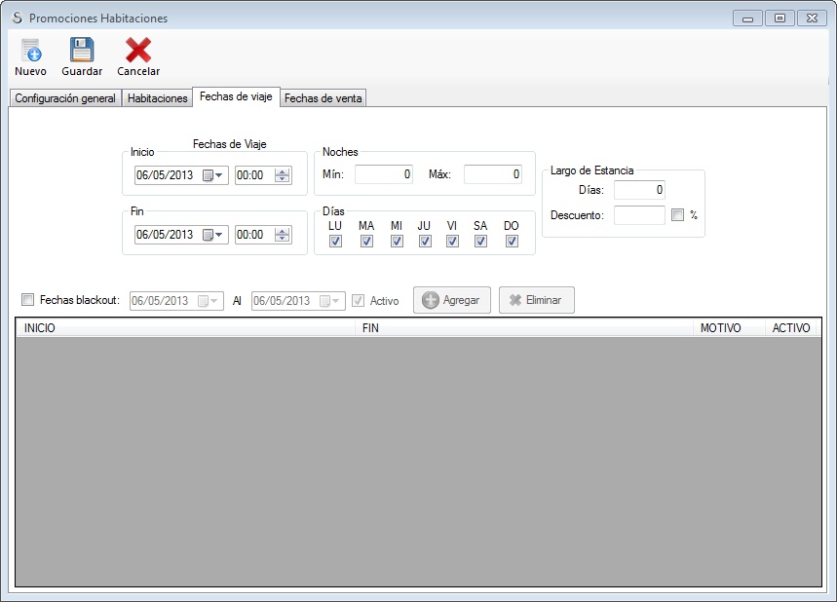Click the Eliminar blackout date button

tap(536, 300)
